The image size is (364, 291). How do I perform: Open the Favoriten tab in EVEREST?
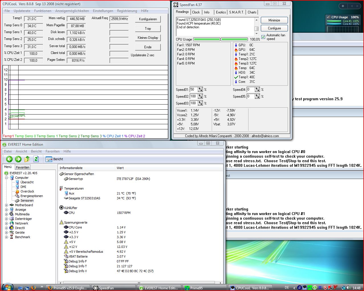pos(23,167)
